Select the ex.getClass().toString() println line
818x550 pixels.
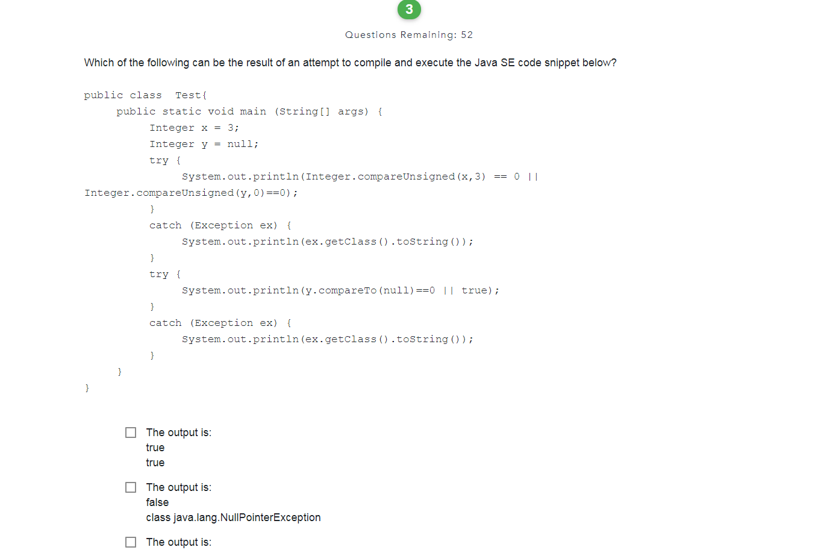pos(327,241)
